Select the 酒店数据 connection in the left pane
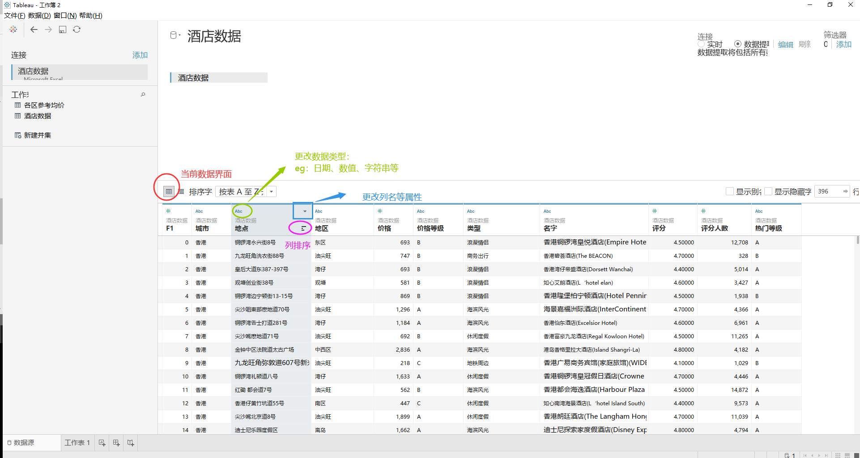The width and height of the screenshot is (860, 458). click(80, 72)
